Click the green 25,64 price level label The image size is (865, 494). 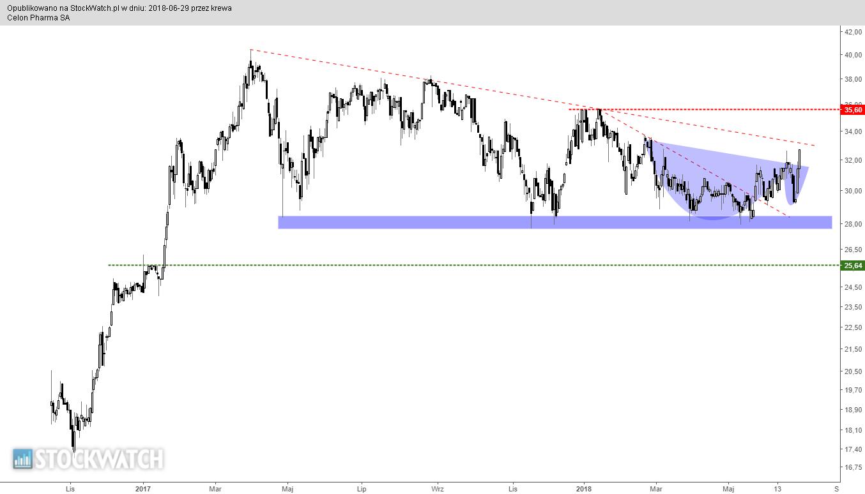852,265
